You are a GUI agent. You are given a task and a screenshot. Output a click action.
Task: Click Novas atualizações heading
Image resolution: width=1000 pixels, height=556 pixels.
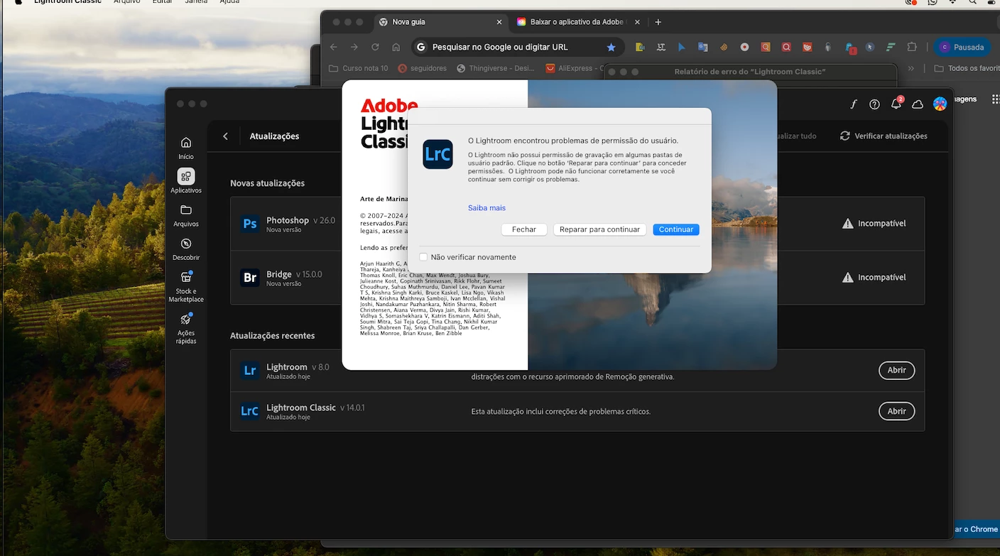click(267, 183)
